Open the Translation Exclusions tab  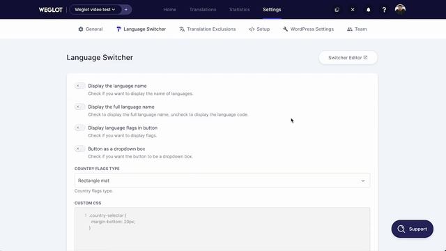coord(208,29)
